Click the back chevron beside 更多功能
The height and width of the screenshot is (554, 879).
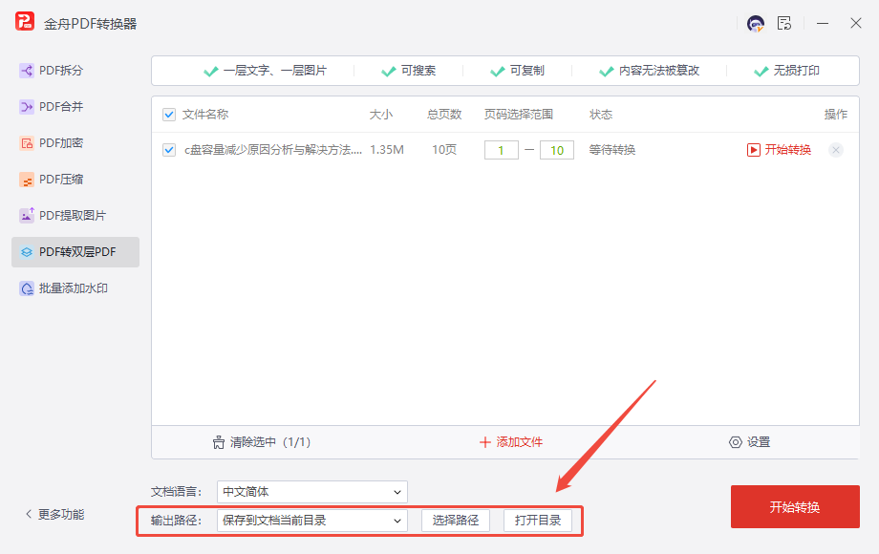(x=29, y=514)
